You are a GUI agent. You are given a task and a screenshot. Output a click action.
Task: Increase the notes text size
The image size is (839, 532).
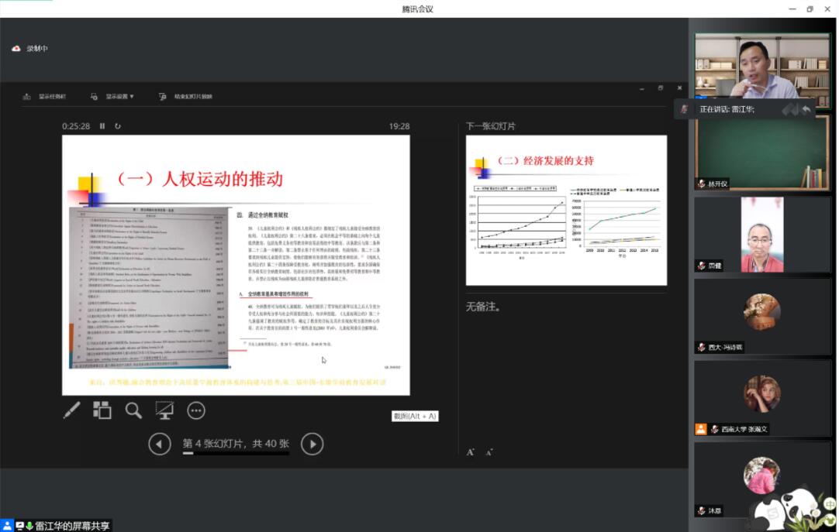pos(471,452)
